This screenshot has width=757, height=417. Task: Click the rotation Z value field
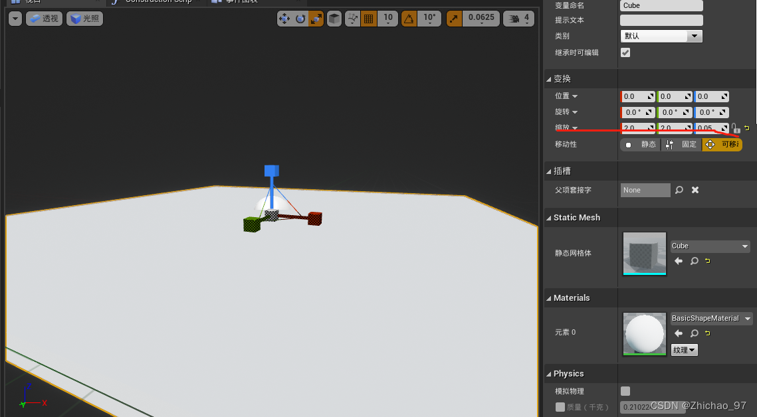pyautogui.click(x=712, y=112)
